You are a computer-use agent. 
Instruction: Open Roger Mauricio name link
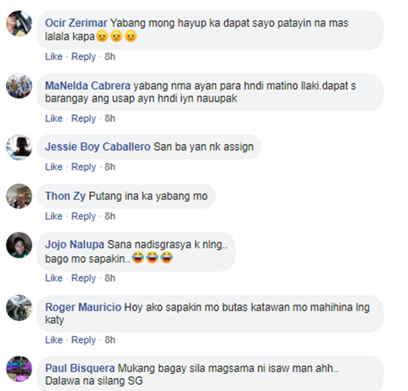pyautogui.click(x=83, y=307)
